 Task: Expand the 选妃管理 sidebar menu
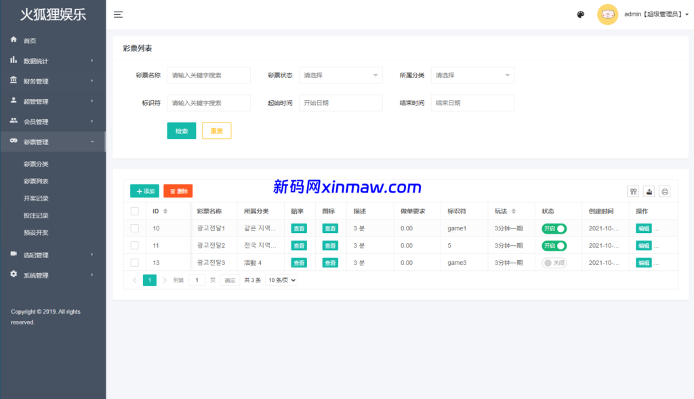[53, 255]
